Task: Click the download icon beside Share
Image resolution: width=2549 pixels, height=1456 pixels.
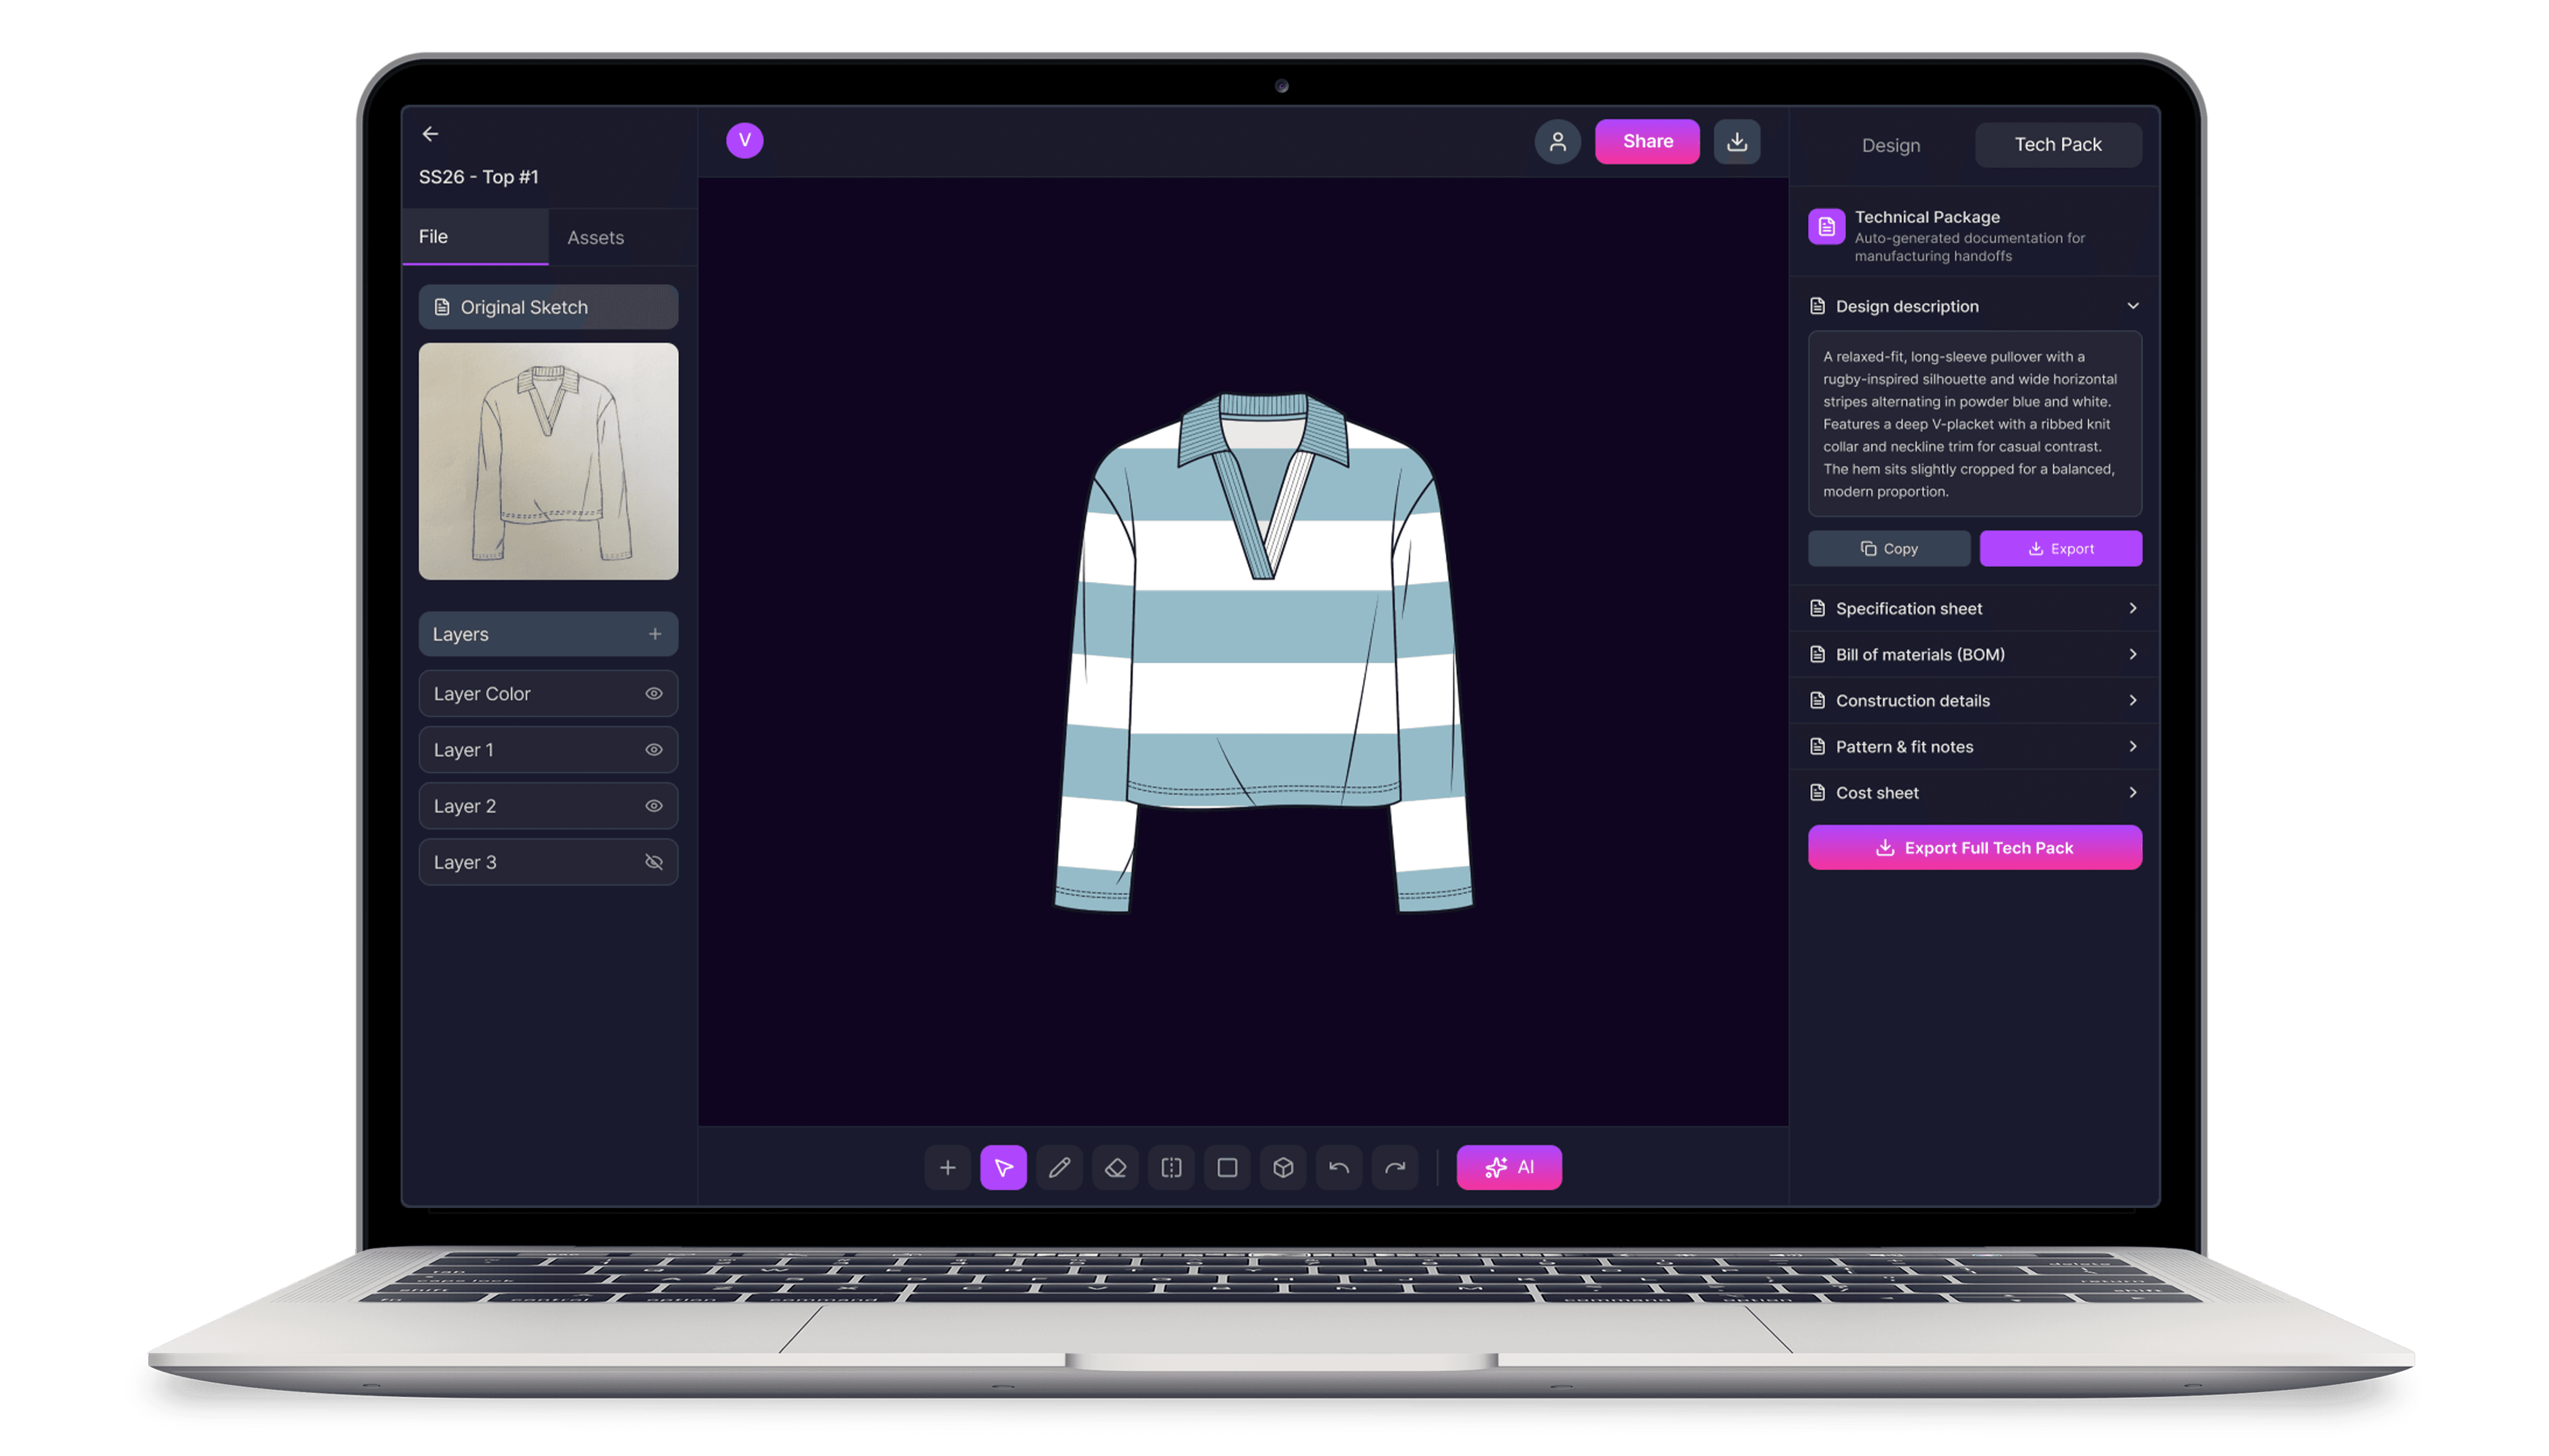Action: [x=1736, y=141]
